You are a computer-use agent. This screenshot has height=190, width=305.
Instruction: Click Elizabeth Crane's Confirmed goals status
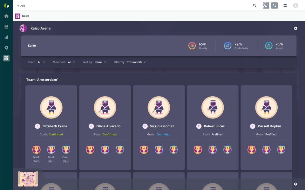click(x=56, y=134)
